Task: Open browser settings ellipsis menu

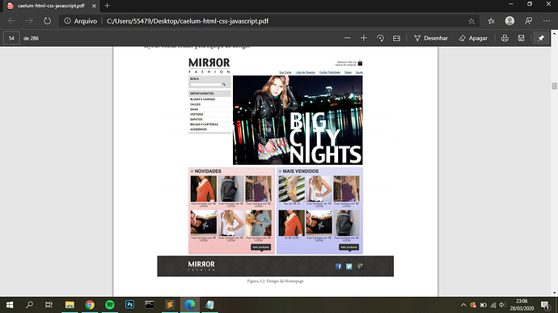Action: click(x=546, y=21)
